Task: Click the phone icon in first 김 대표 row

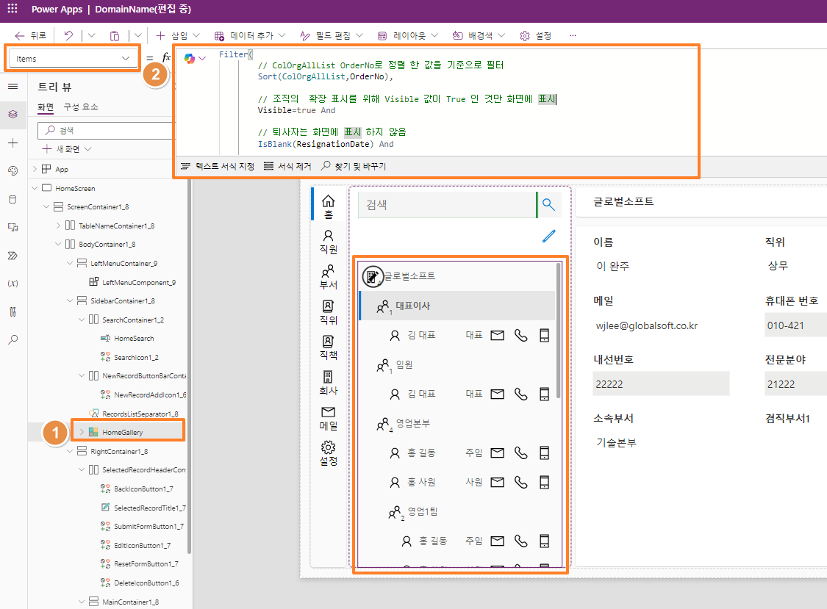Action: pyautogui.click(x=520, y=335)
